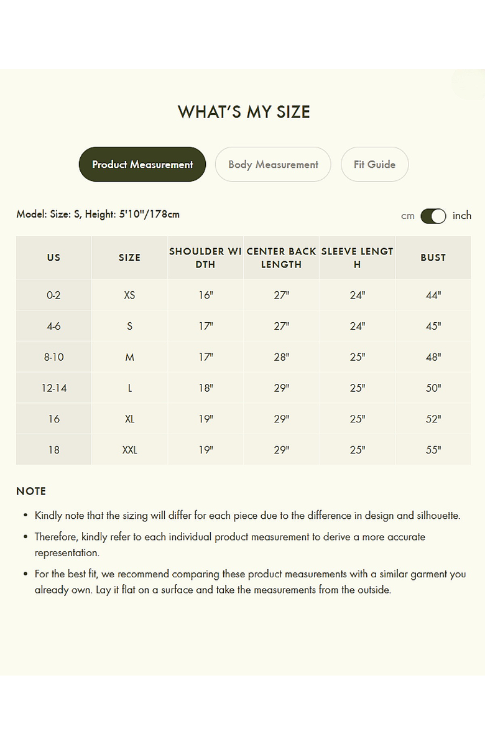
Task: Click the cm unit label
Action: (x=407, y=216)
